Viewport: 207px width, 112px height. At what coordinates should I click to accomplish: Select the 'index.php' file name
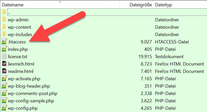click(18, 49)
